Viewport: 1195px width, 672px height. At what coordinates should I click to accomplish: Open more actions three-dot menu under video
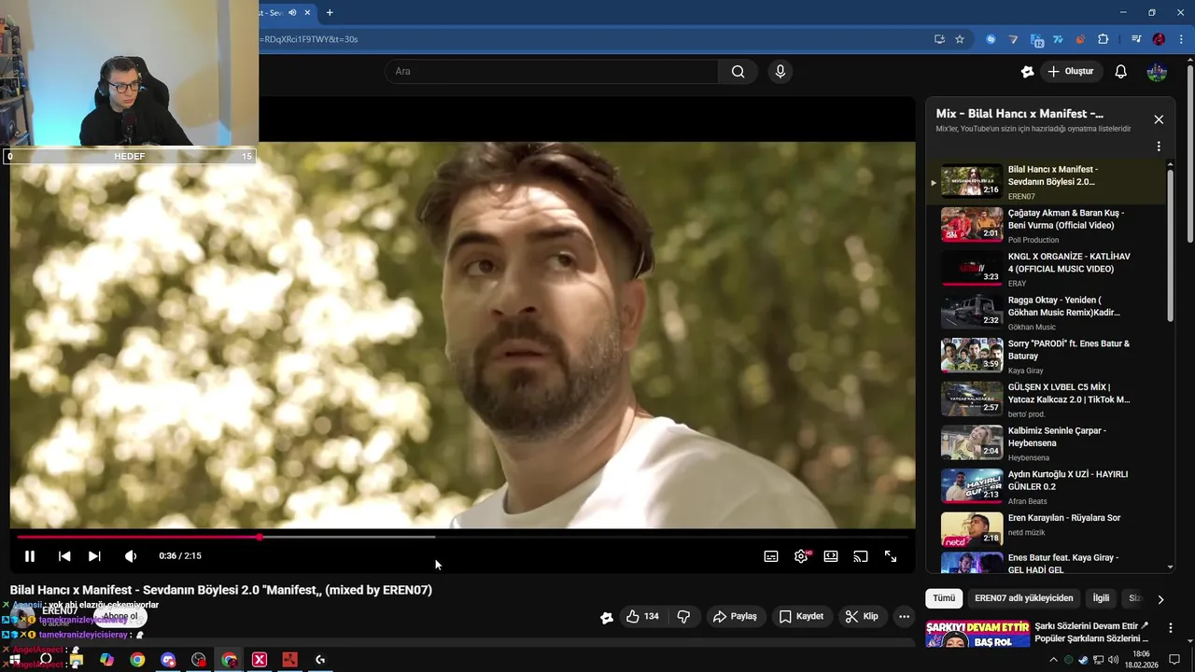pyautogui.click(x=904, y=617)
